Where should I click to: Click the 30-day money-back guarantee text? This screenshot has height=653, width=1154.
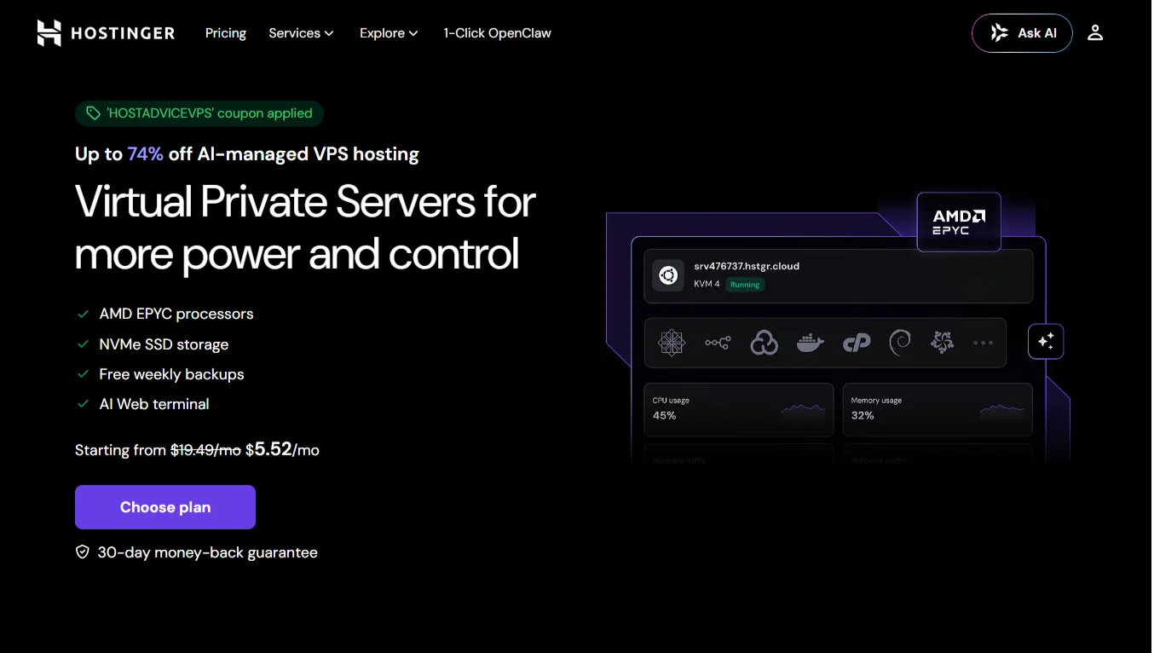(x=207, y=552)
